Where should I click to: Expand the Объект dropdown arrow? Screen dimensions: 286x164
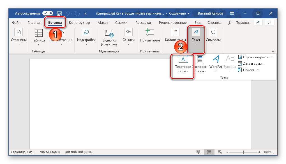point(257,70)
